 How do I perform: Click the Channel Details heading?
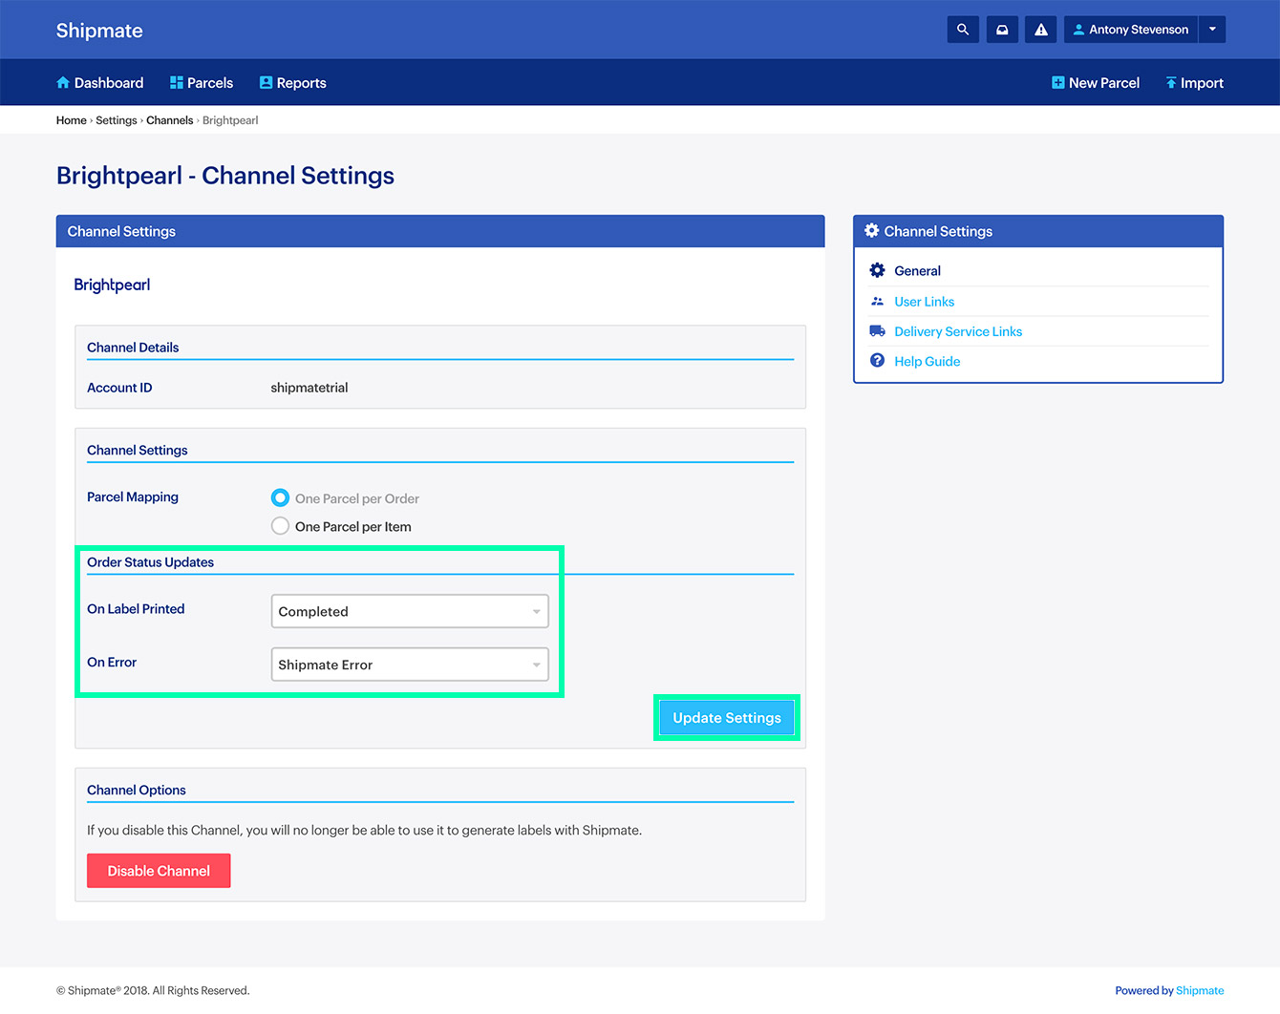pos(133,348)
